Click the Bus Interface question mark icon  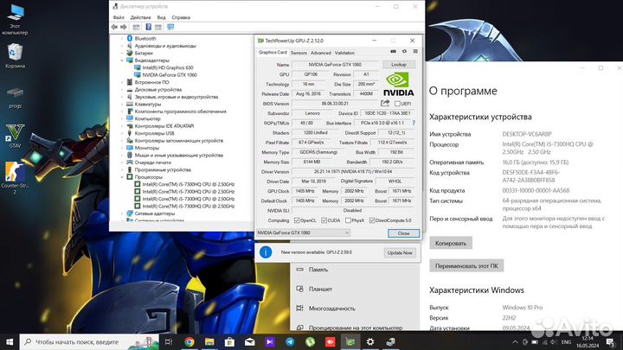[x=414, y=123]
